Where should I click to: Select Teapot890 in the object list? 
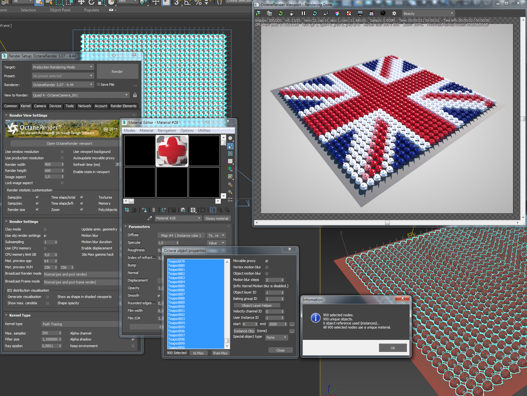point(177,306)
